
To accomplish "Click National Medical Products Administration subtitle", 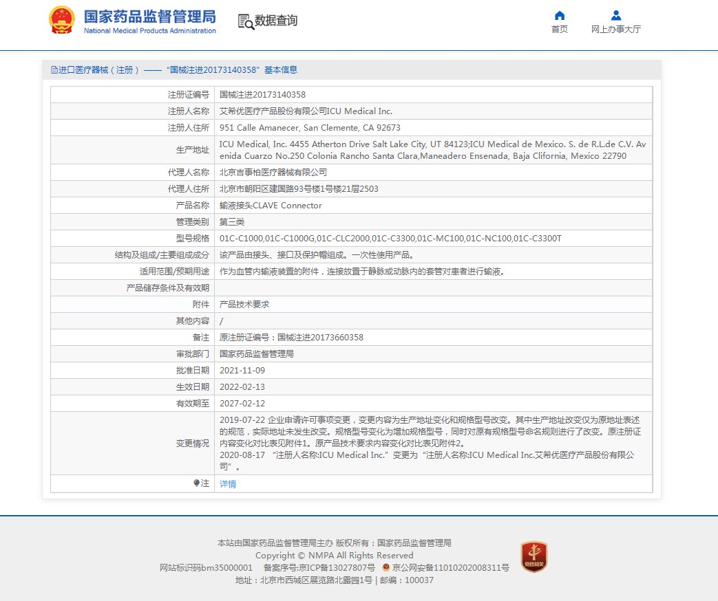I will pos(150,31).
